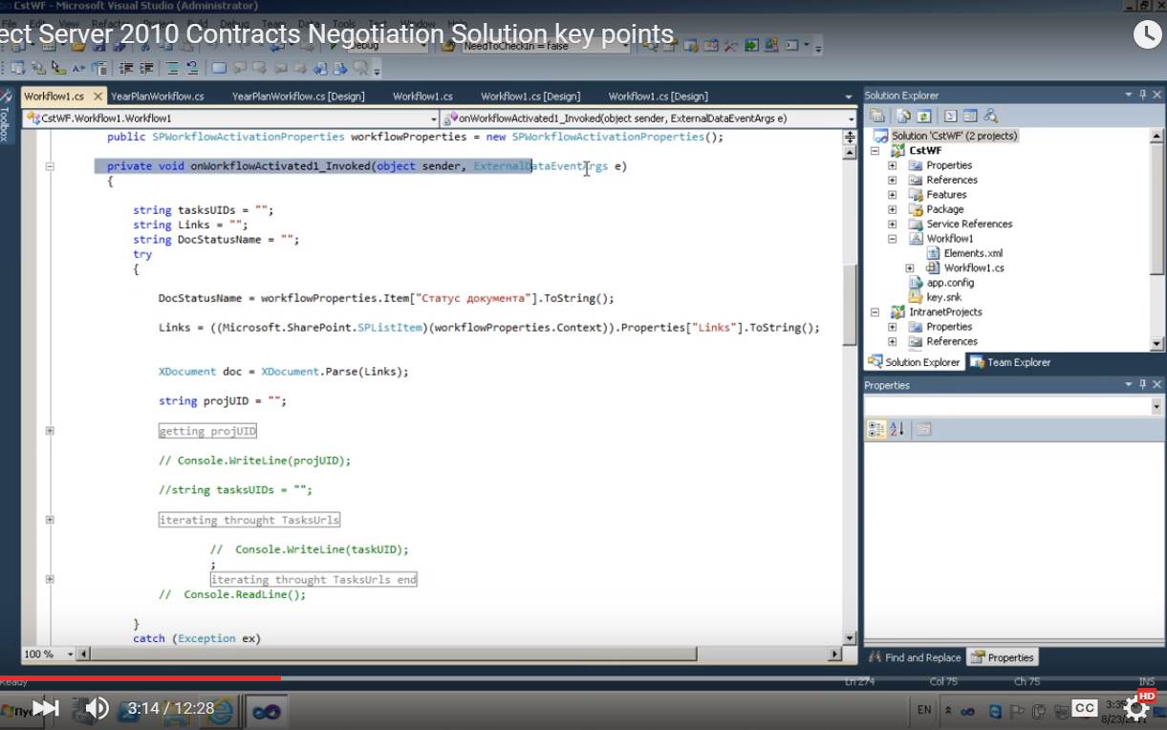Image resolution: width=1167 pixels, height=730 pixels.
Task: Expand the Workflow1.cs file node
Action: (910, 268)
